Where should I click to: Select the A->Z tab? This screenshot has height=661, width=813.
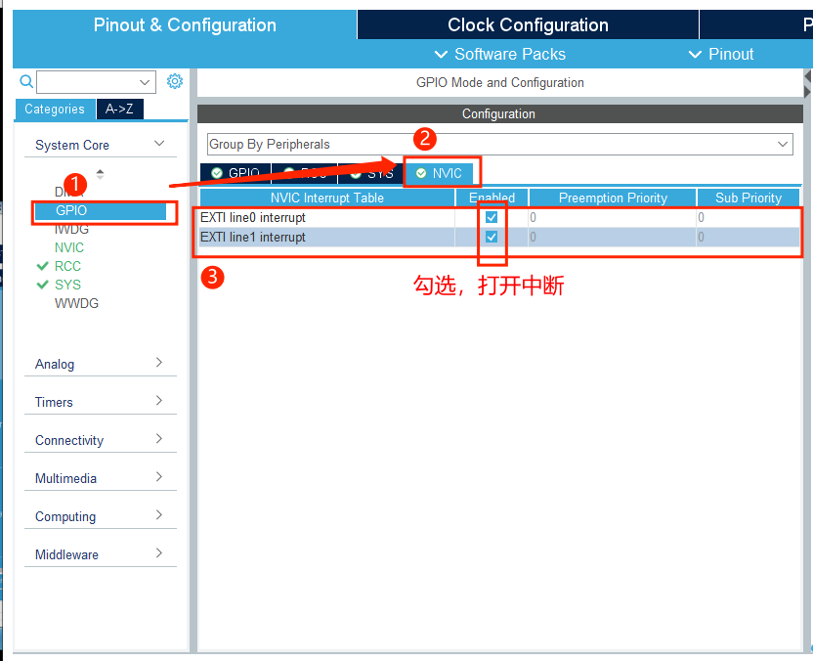pos(120,109)
